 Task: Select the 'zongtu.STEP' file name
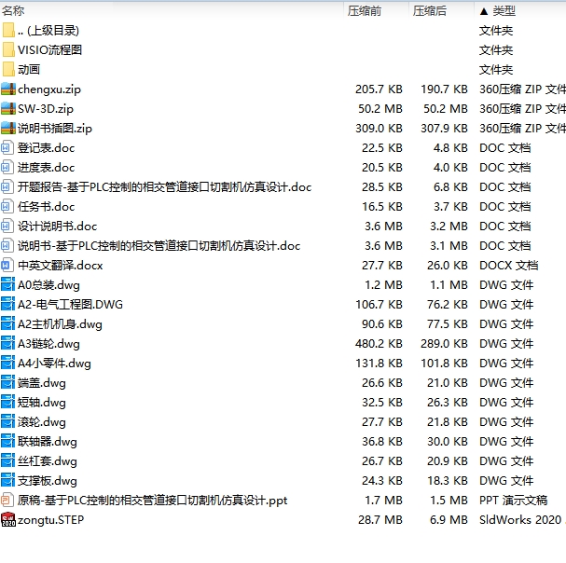tap(51, 520)
